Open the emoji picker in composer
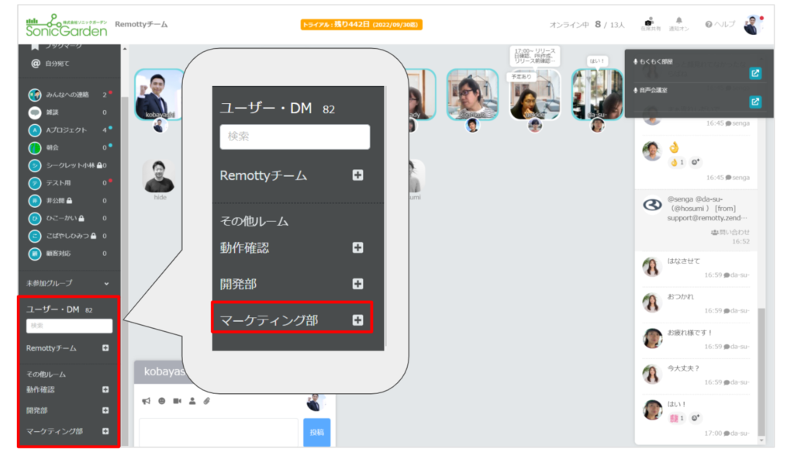Image resolution: width=794 pixels, height=456 pixels. [161, 401]
